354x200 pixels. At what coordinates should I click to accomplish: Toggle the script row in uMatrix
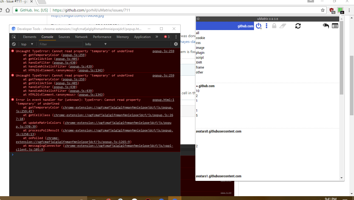[200, 57]
